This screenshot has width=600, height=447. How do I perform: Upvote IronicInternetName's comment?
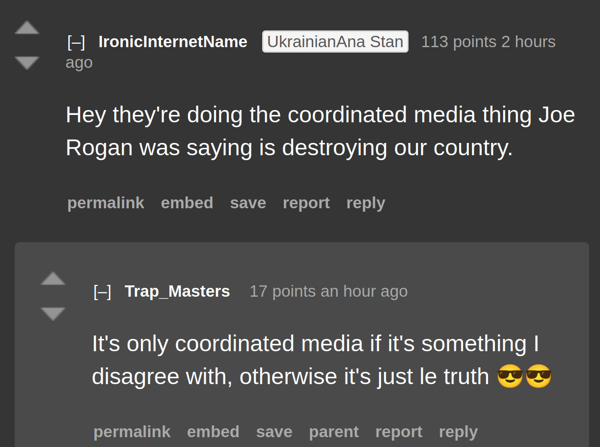[x=27, y=28]
